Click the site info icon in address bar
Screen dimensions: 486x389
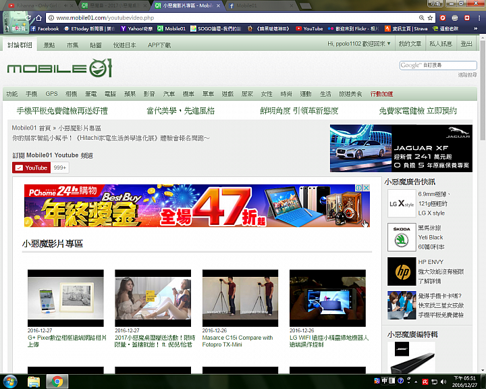pos(51,18)
